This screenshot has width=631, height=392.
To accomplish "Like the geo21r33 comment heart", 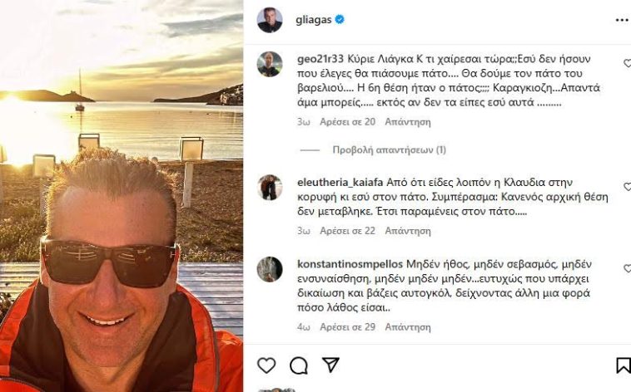I will point(627,63).
